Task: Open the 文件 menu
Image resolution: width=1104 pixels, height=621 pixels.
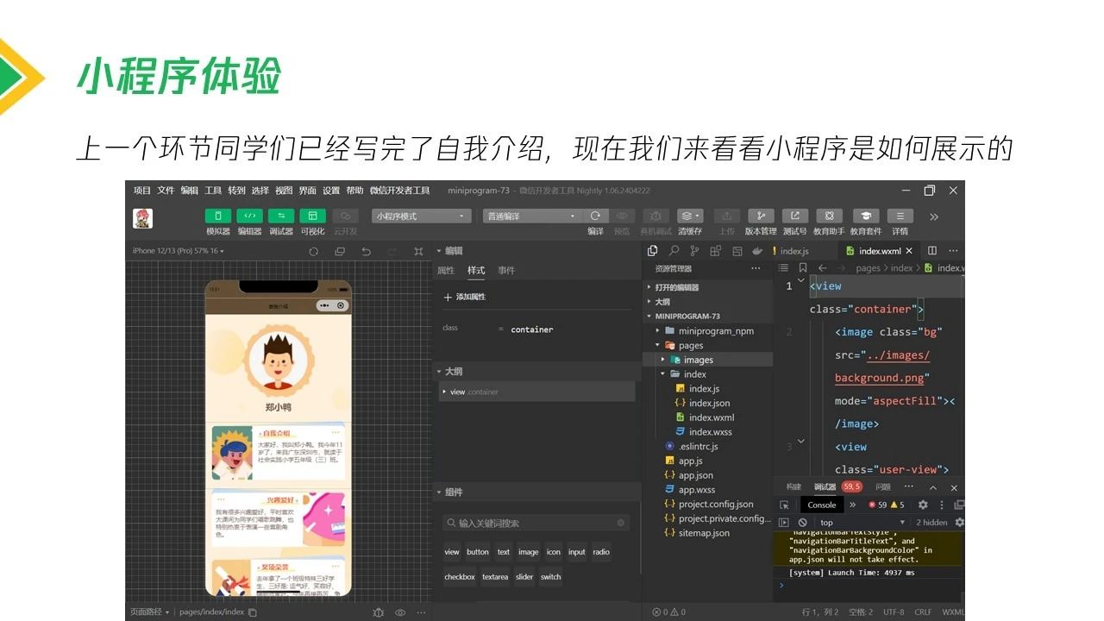Action: click(x=166, y=191)
